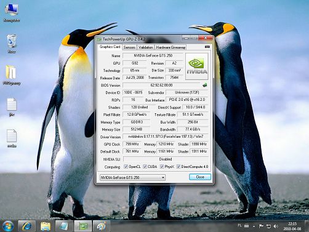Click the GPU field G92

pyautogui.click(x=135, y=63)
